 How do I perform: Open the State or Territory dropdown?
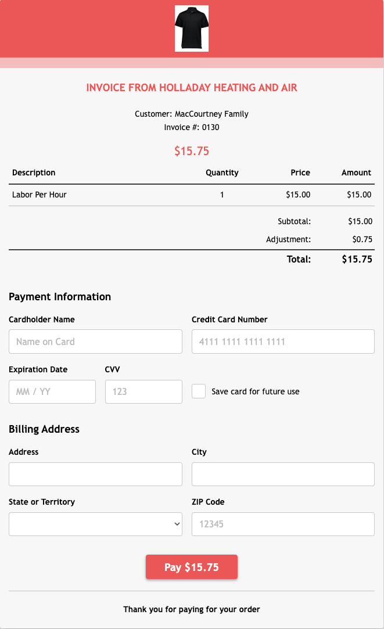point(95,524)
